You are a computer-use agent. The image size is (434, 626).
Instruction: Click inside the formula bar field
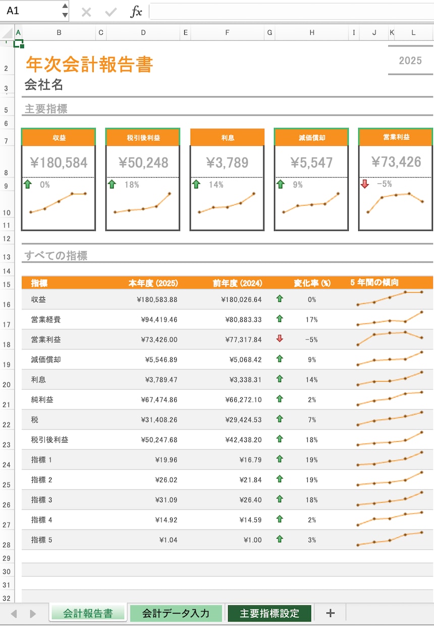coord(292,11)
